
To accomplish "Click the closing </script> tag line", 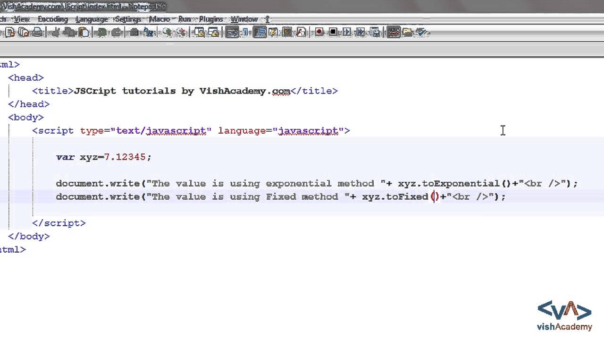I will pos(59,223).
